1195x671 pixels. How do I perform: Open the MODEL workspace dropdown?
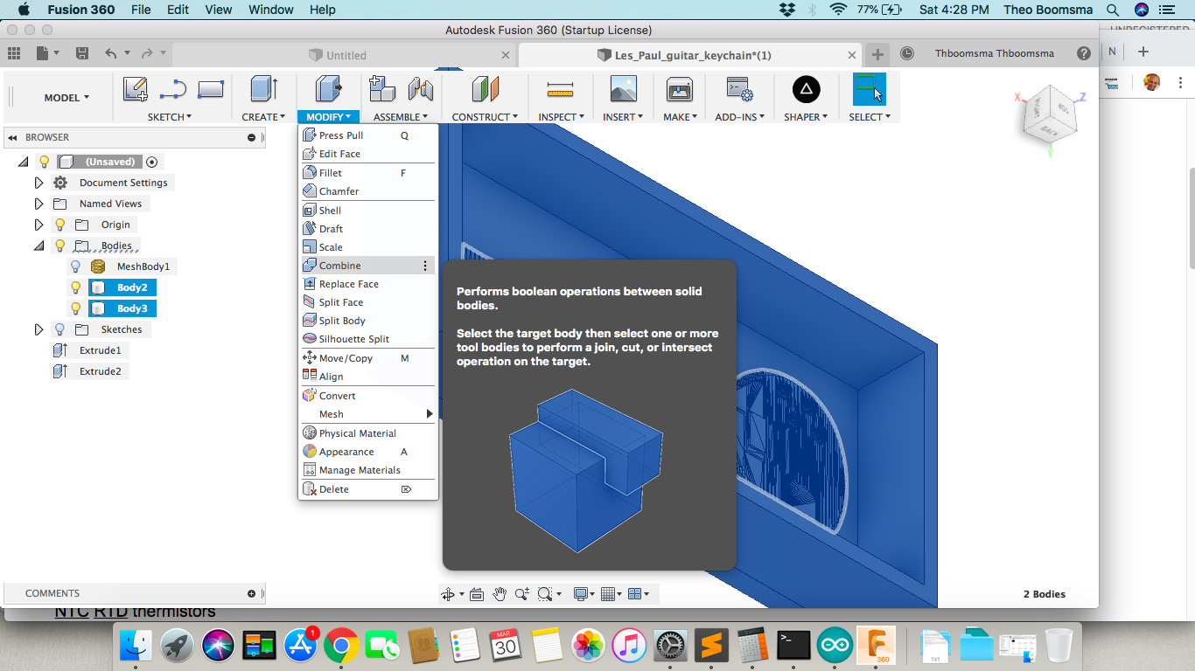click(x=66, y=98)
